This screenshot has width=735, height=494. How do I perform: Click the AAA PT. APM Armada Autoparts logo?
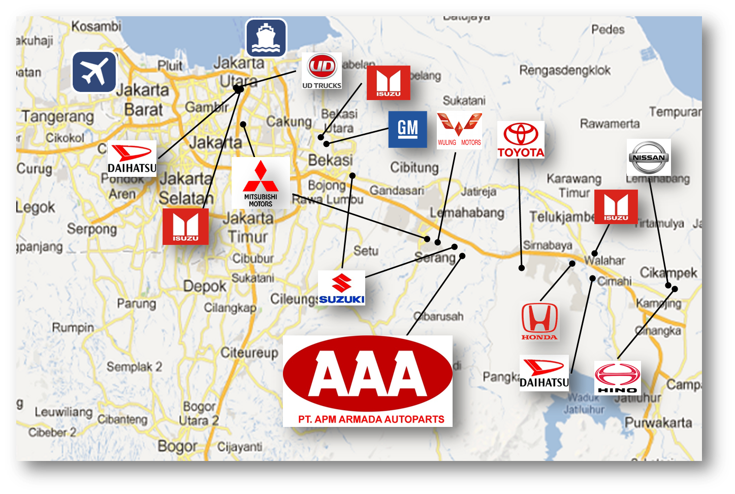tap(368, 381)
